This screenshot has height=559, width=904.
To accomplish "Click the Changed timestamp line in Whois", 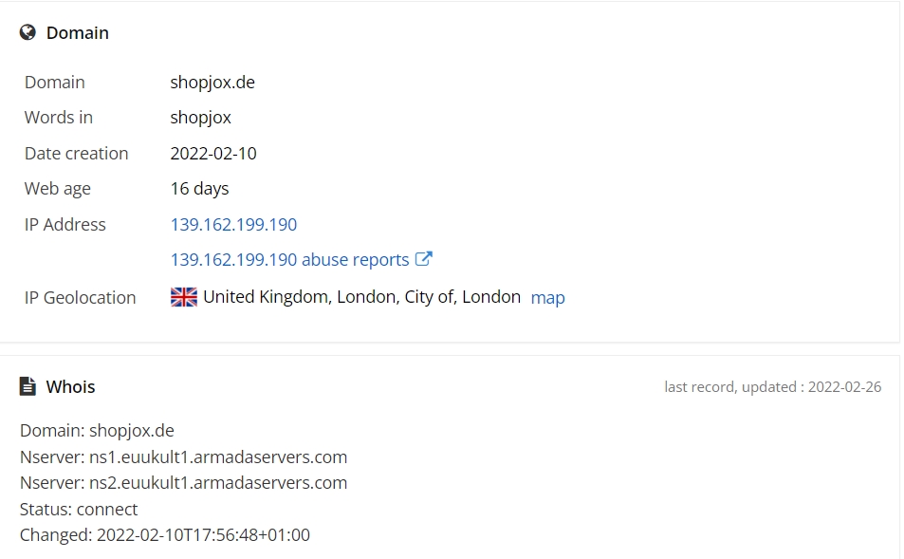I will click(164, 534).
